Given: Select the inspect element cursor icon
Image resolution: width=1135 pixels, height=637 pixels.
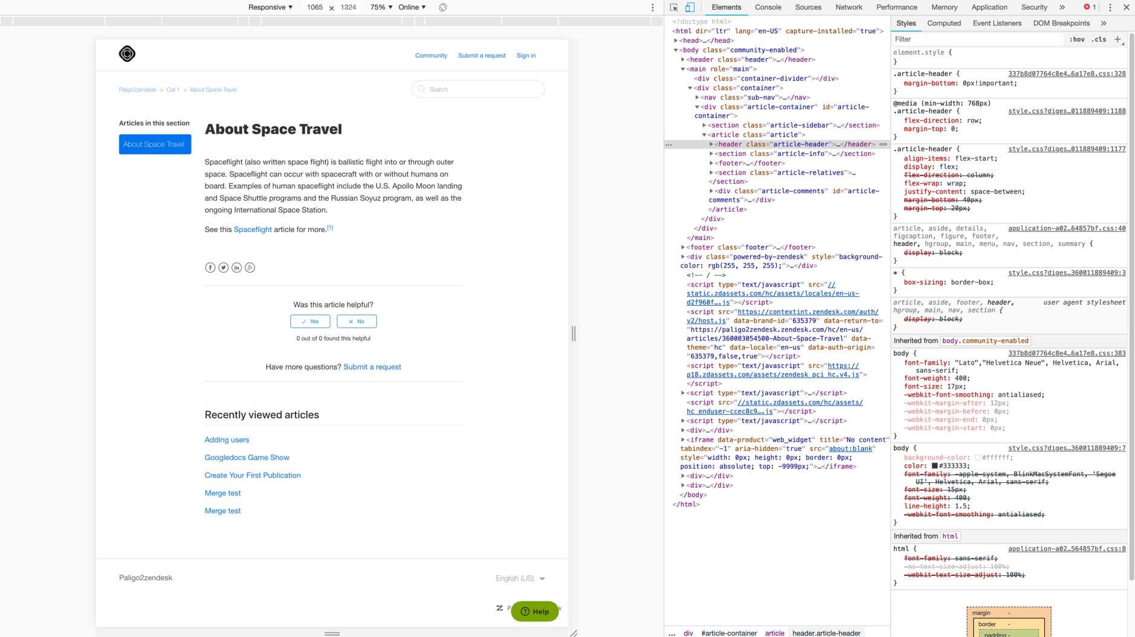Looking at the screenshot, I should 673,7.
